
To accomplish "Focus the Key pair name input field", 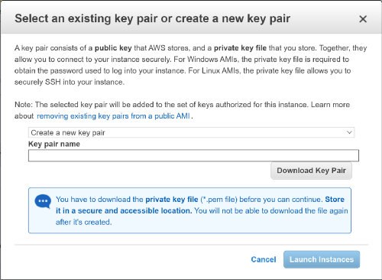I will (x=193, y=155).
